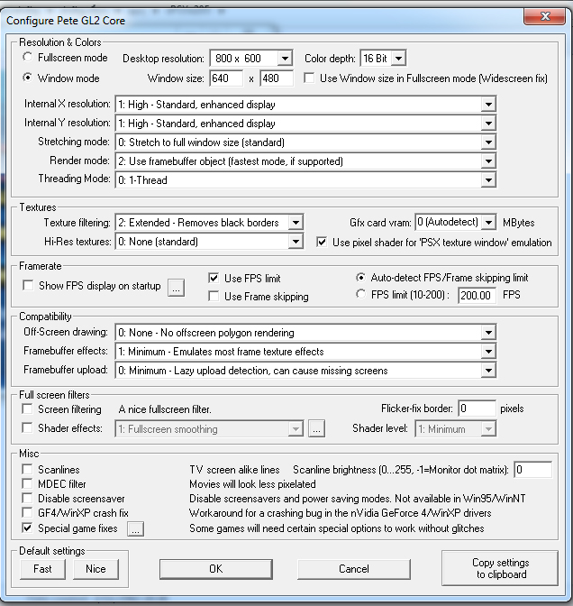Expand Internal X resolution dropdown

305,105
